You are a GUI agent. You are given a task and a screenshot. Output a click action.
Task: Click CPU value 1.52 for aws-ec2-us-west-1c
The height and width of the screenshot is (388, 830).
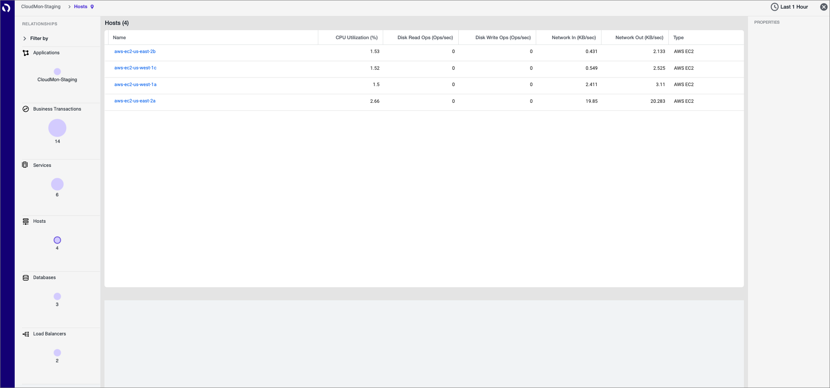375,68
